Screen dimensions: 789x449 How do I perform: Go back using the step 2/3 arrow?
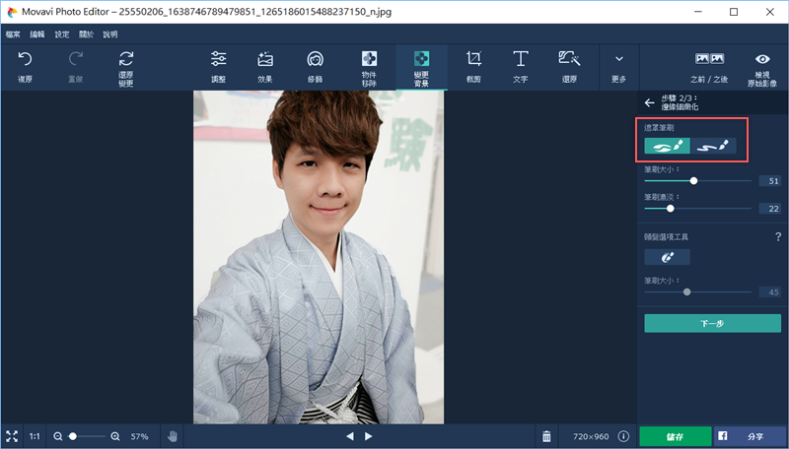tap(650, 103)
